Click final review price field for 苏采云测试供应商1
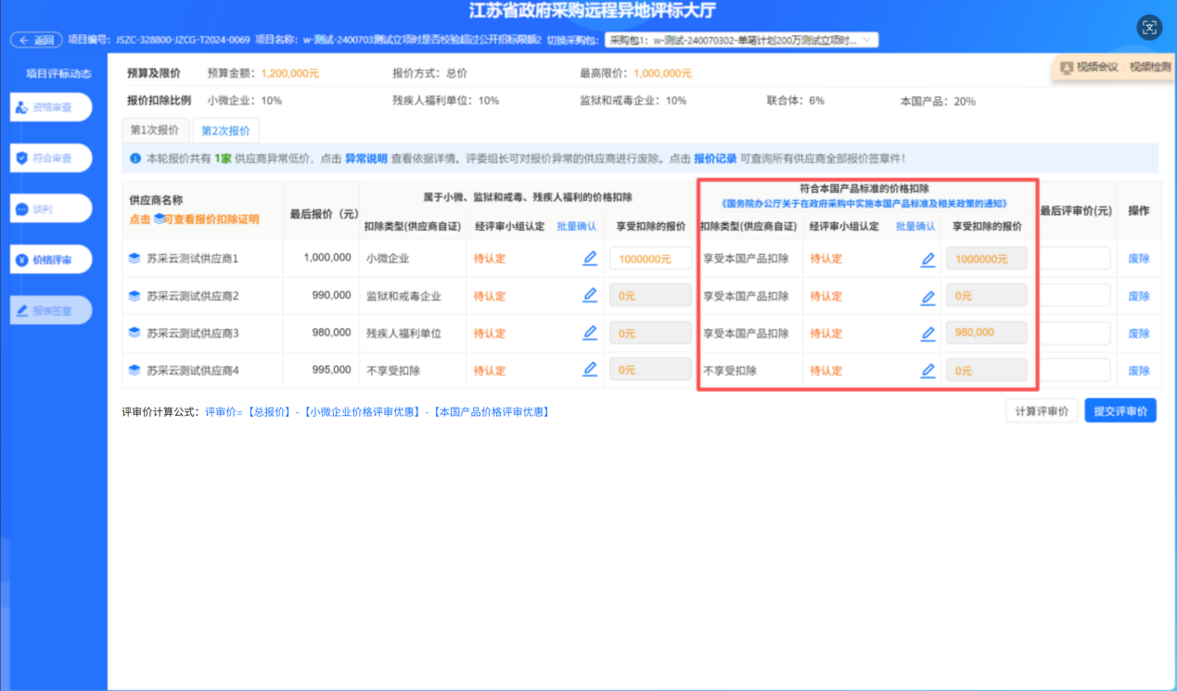 (1074, 258)
